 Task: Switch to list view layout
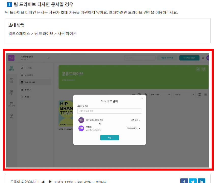(205, 95)
